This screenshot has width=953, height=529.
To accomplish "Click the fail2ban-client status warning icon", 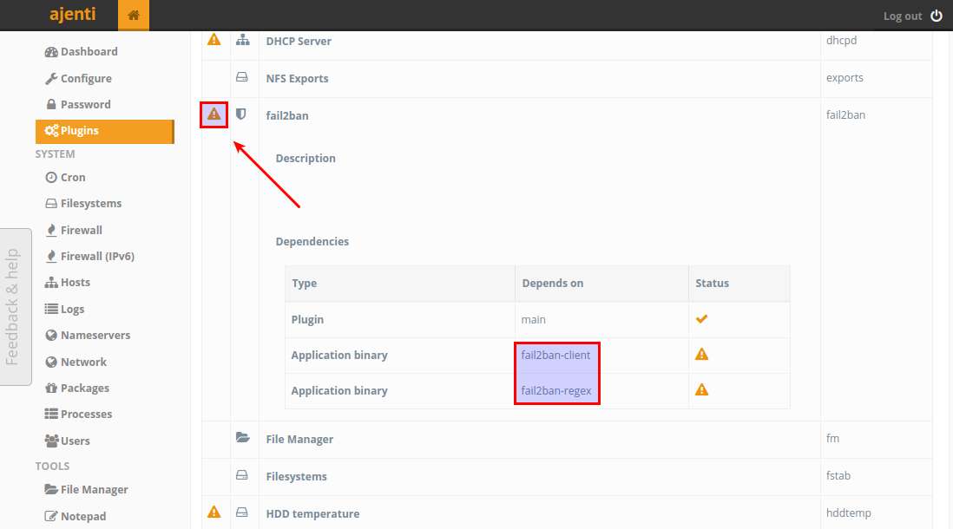I will (x=701, y=354).
